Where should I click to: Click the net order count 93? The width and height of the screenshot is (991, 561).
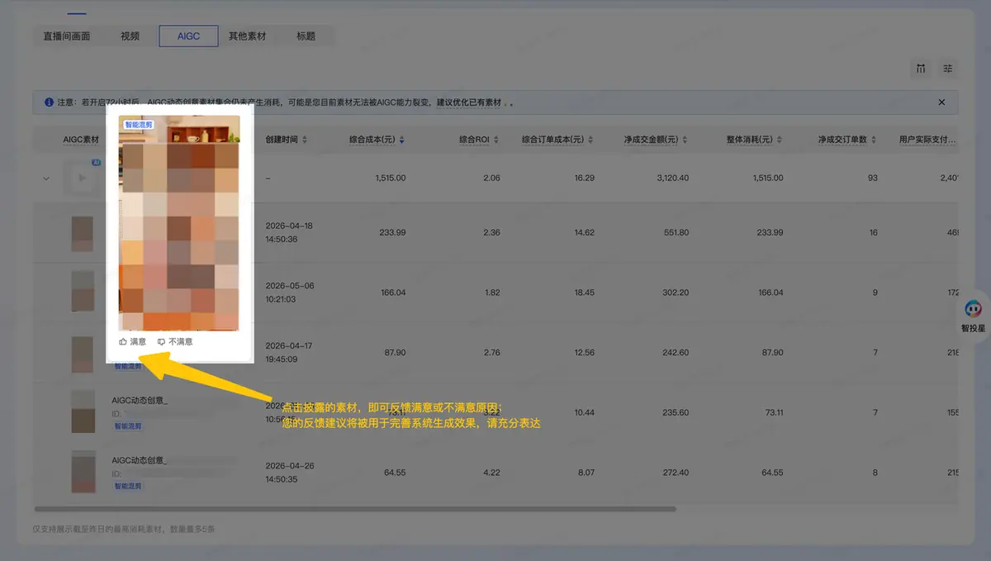pos(873,178)
